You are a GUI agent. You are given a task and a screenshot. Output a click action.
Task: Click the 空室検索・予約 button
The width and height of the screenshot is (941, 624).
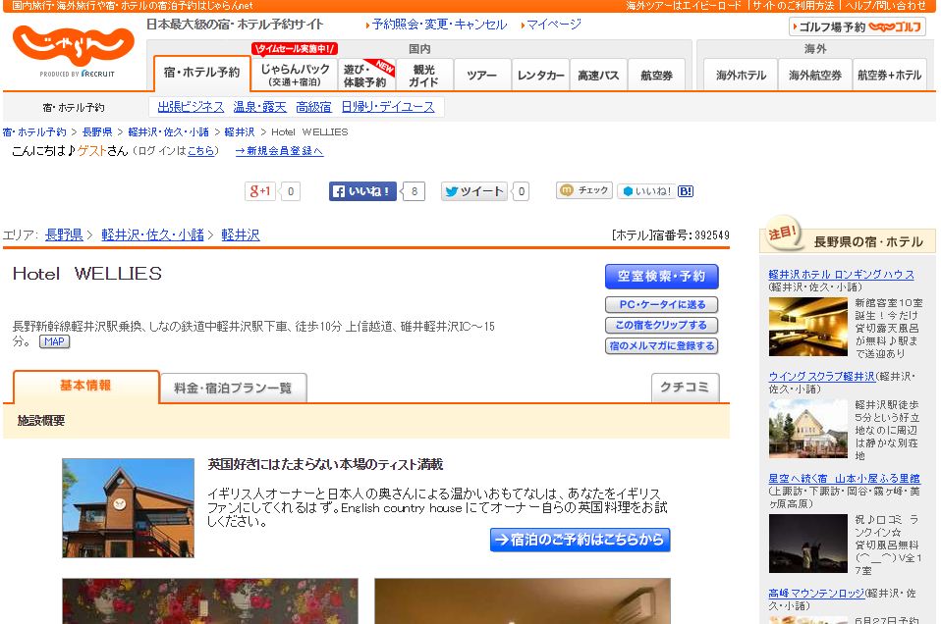[x=661, y=277]
